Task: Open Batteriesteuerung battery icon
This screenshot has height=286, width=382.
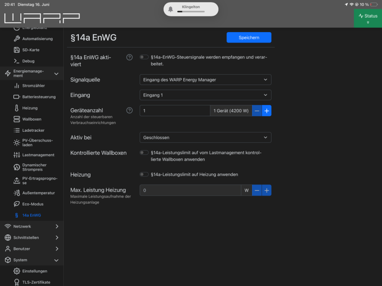Action: coord(16,97)
